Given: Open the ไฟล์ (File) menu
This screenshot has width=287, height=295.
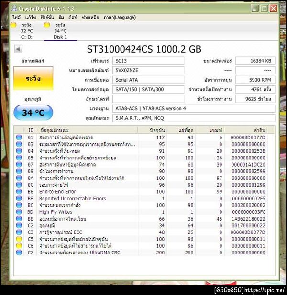Looking at the screenshot, I should coord(17,17).
